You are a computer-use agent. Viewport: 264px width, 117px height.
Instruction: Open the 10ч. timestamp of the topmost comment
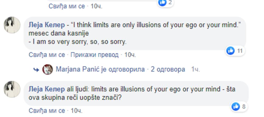tap(96, 6)
